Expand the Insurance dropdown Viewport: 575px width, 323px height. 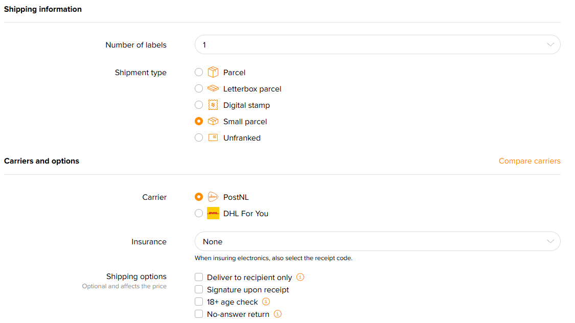click(377, 242)
